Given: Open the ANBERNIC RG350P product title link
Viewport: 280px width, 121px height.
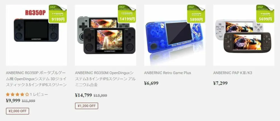Looking at the screenshot, I should 36,79.
